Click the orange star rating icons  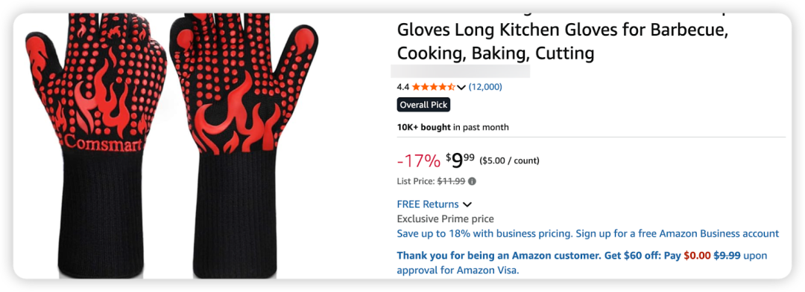pyautogui.click(x=433, y=87)
